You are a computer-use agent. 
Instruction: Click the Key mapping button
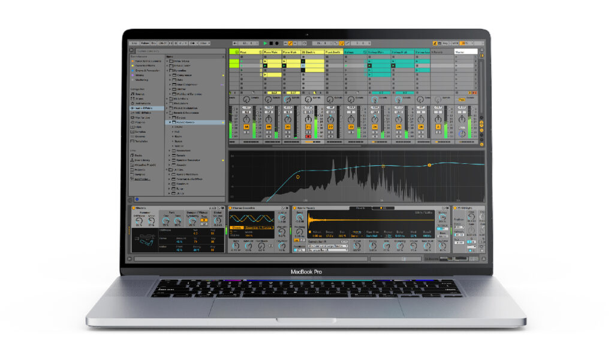click(446, 44)
